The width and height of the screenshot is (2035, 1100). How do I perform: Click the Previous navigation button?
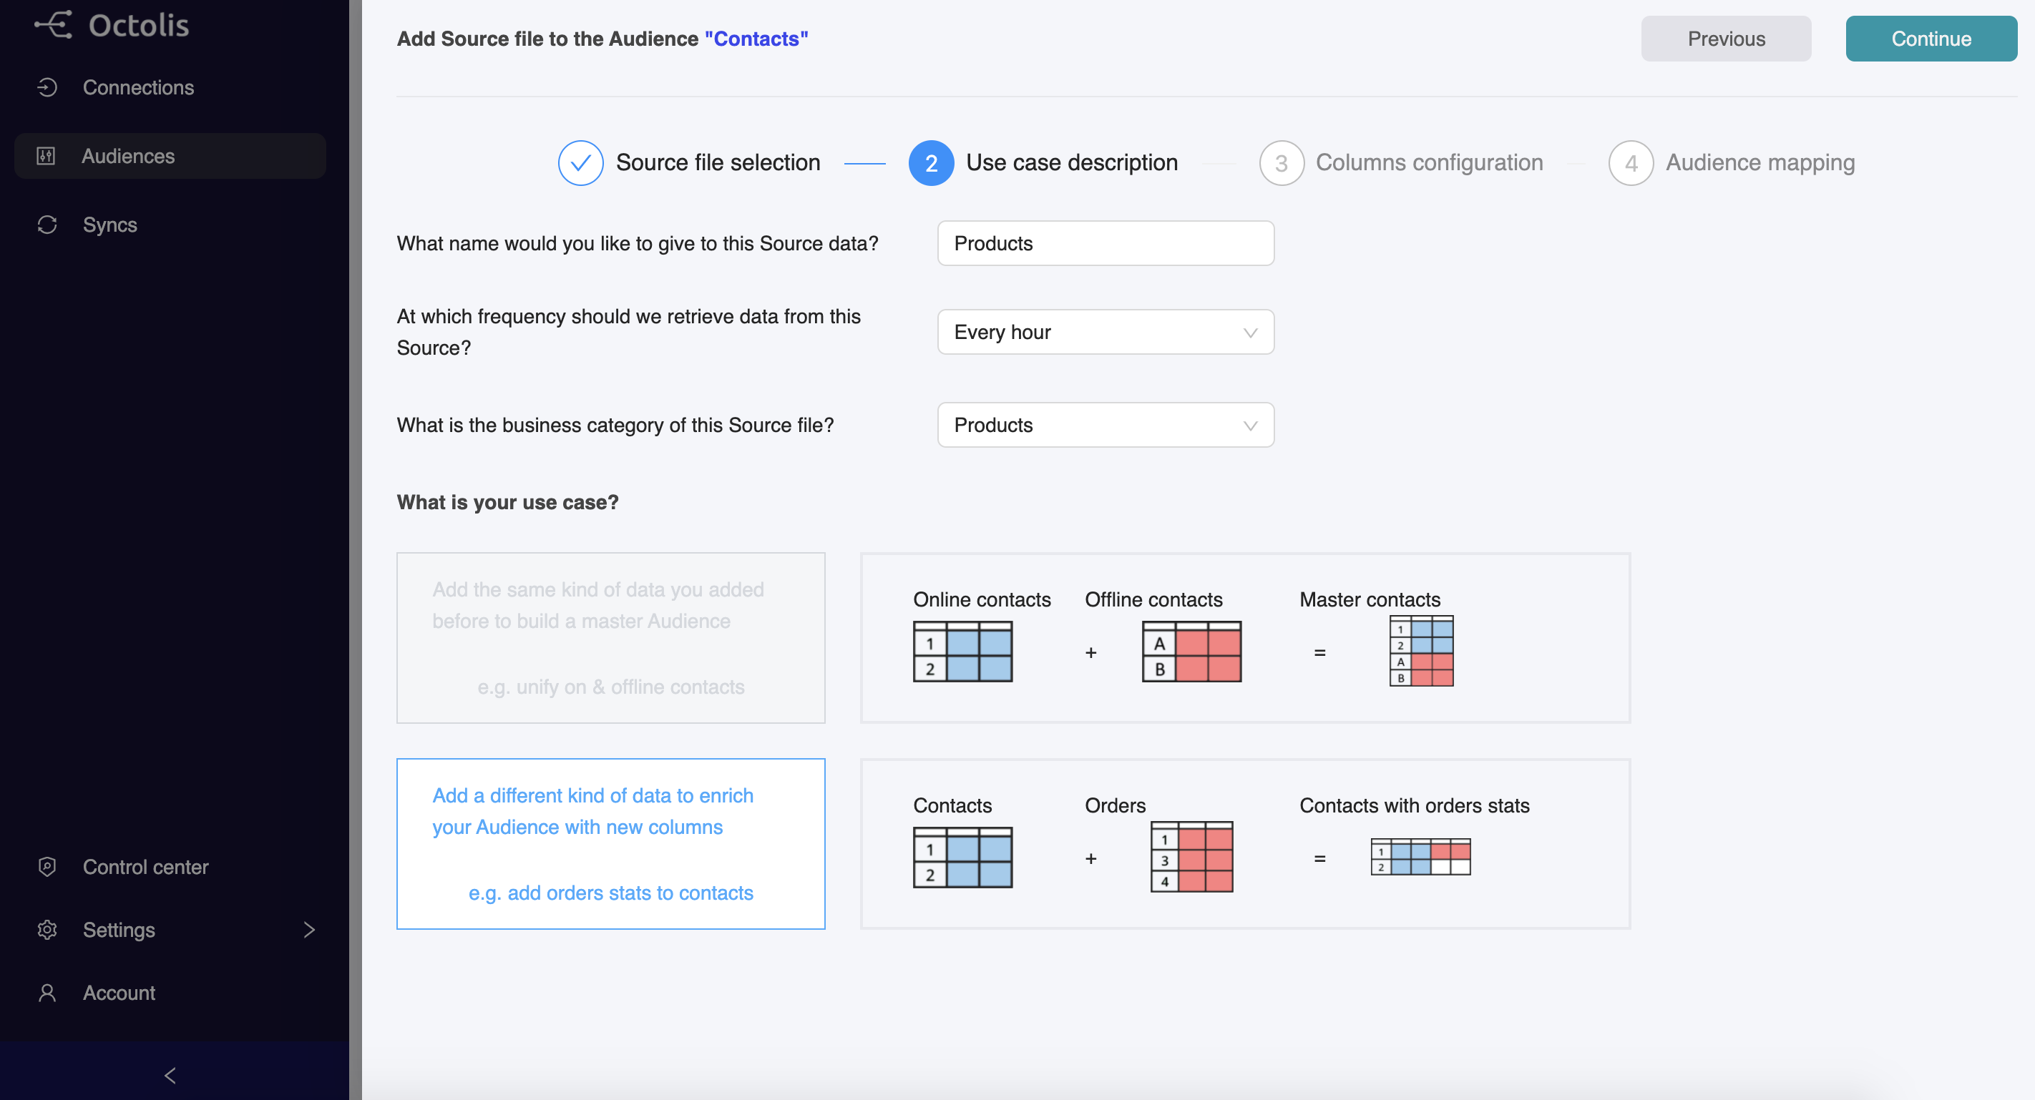1726,38
